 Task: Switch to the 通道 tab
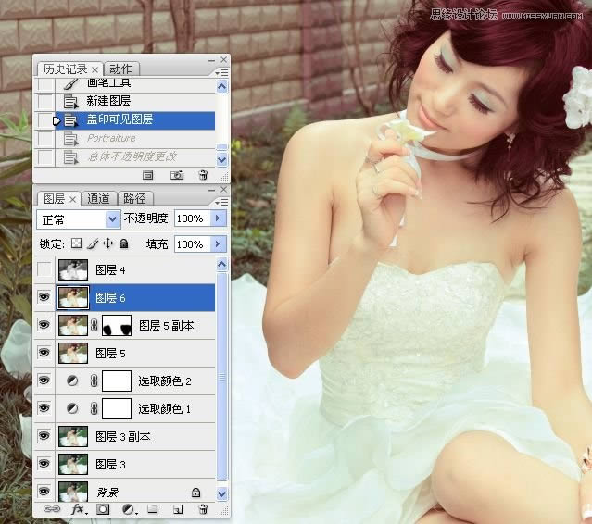tap(99, 198)
